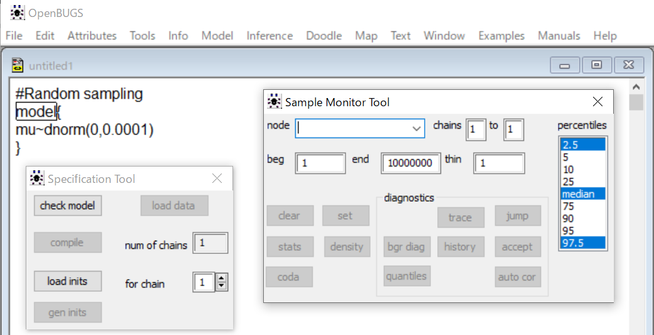The image size is (654, 335).
Task: Click the clear button
Action: click(x=289, y=216)
